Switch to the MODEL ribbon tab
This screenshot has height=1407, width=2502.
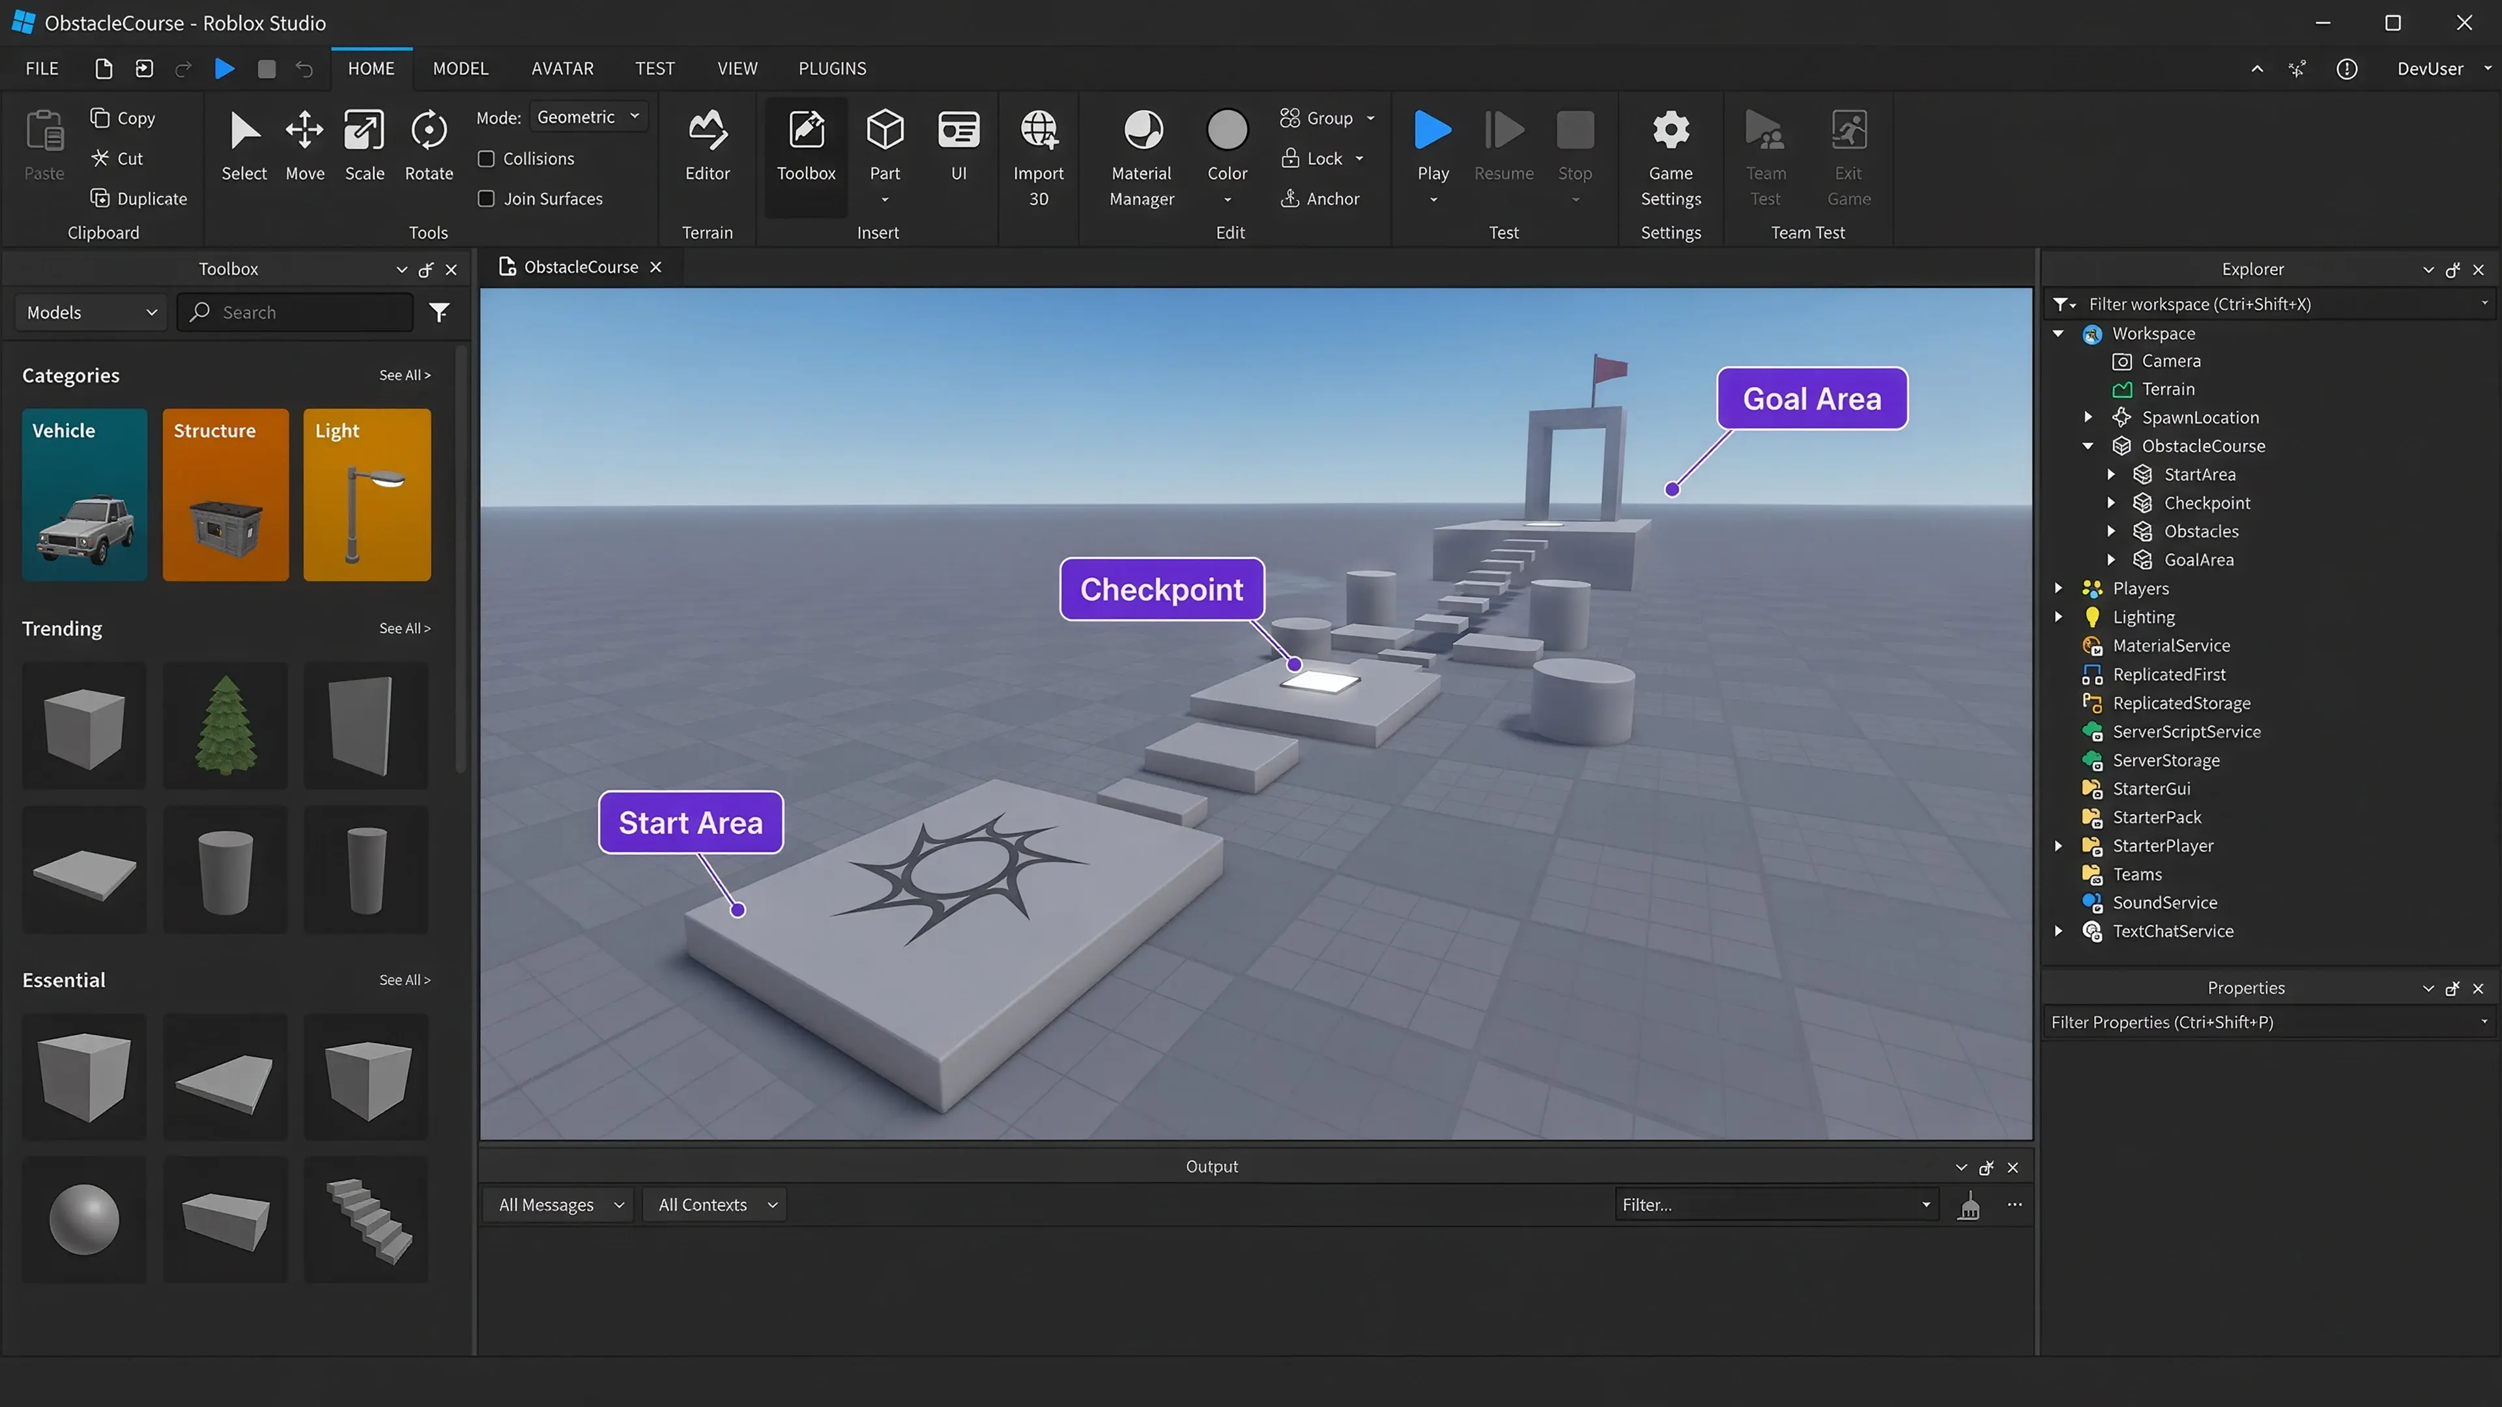click(459, 69)
